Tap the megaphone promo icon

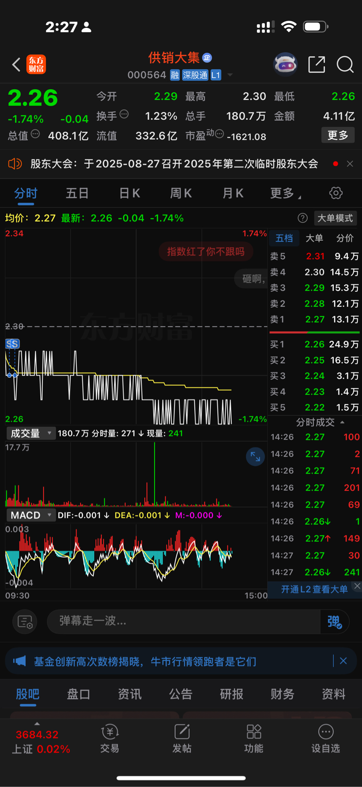pyautogui.click(x=19, y=661)
